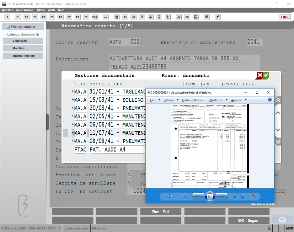Click the comment bubble toolbar icon
Image resolution: width=294 pixels, height=232 pixels.
pos(207,17)
